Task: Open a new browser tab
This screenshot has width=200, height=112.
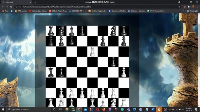Action: click(x=35, y=2)
